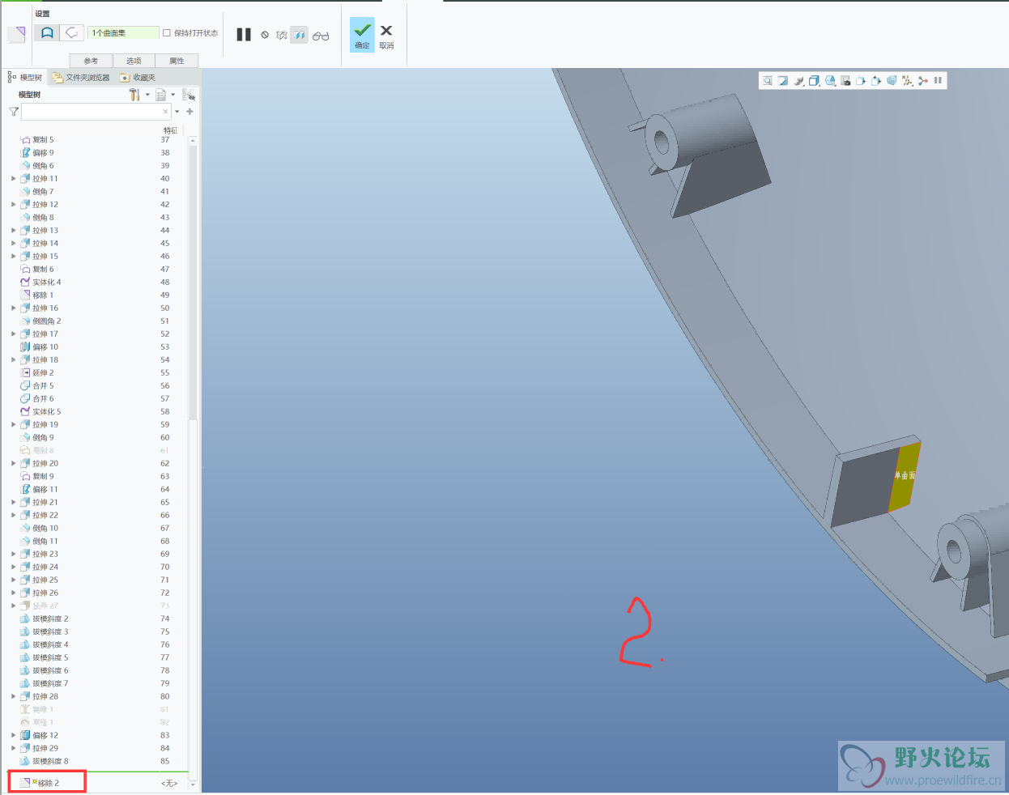The image size is (1009, 795).
Task: Click pause simulation icon in graphics toolbar
Action: pyautogui.click(x=938, y=81)
